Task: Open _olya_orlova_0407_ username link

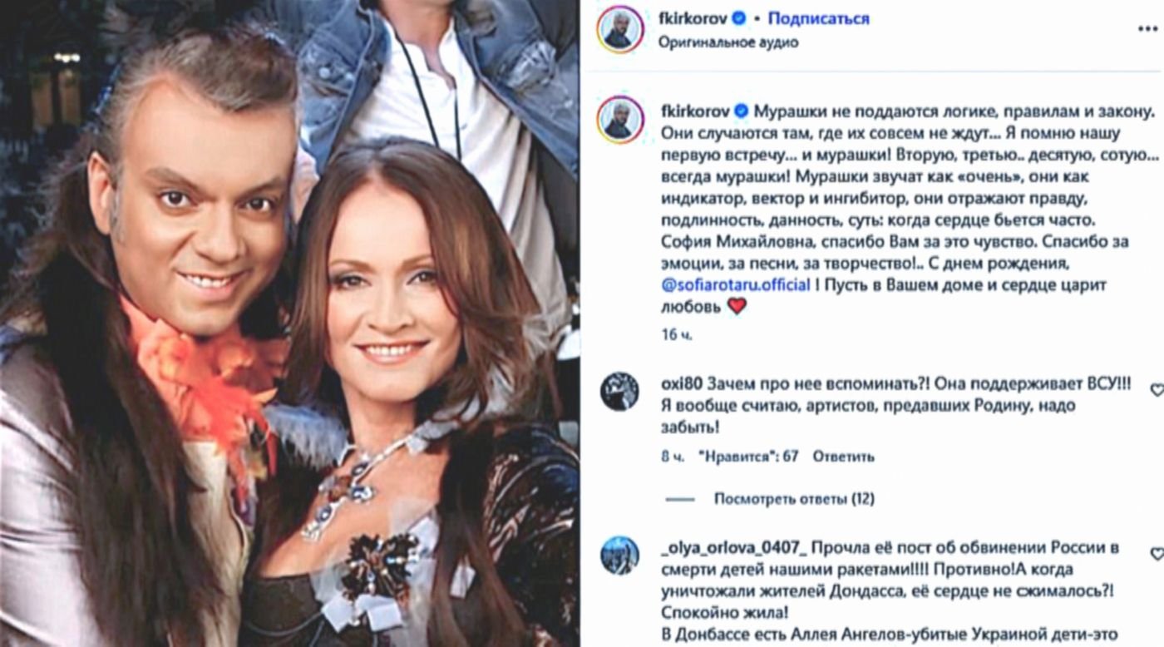Action: tap(732, 548)
